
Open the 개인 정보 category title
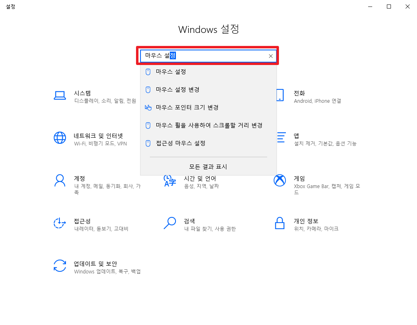tap(306, 221)
